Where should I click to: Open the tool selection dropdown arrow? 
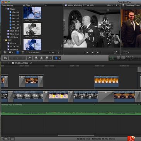click(x=59, y=58)
